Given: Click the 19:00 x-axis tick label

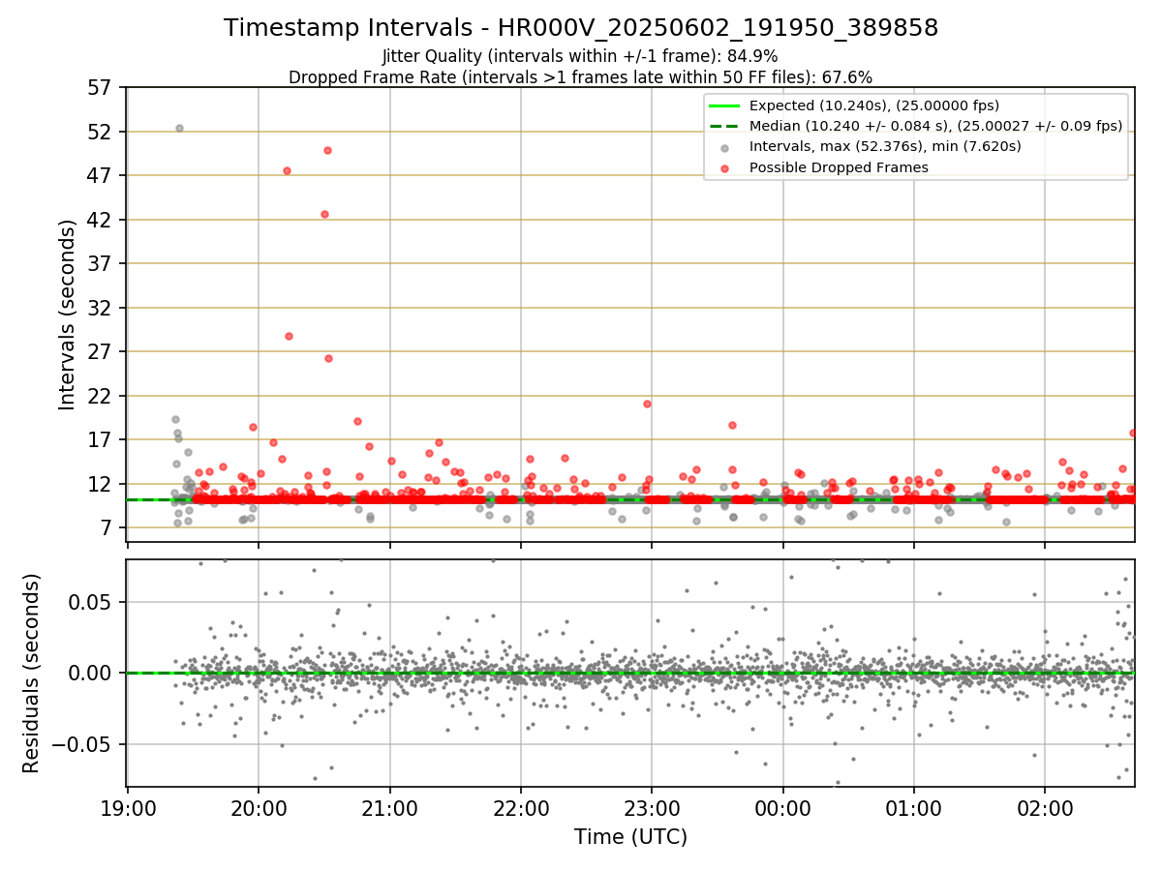Looking at the screenshot, I should point(128,807).
